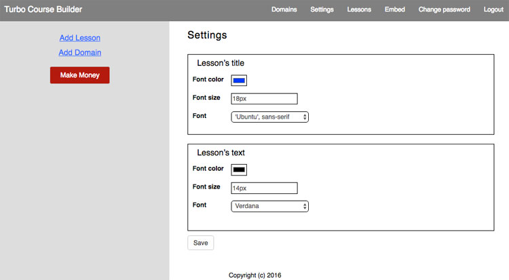The width and height of the screenshot is (509, 280).
Task: Click the Settings page heading
Action: pos(207,35)
